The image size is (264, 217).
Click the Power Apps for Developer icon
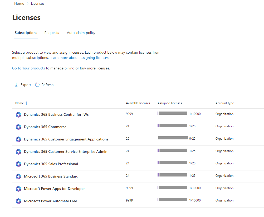click(18, 189)
